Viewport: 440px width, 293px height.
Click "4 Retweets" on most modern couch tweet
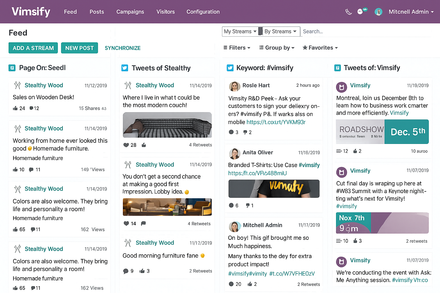pos(201,145)
